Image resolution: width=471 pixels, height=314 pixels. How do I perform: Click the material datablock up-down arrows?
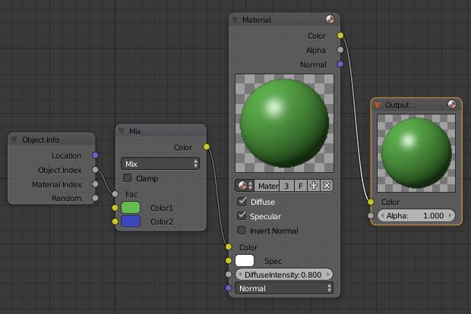[x=250, y=186]
